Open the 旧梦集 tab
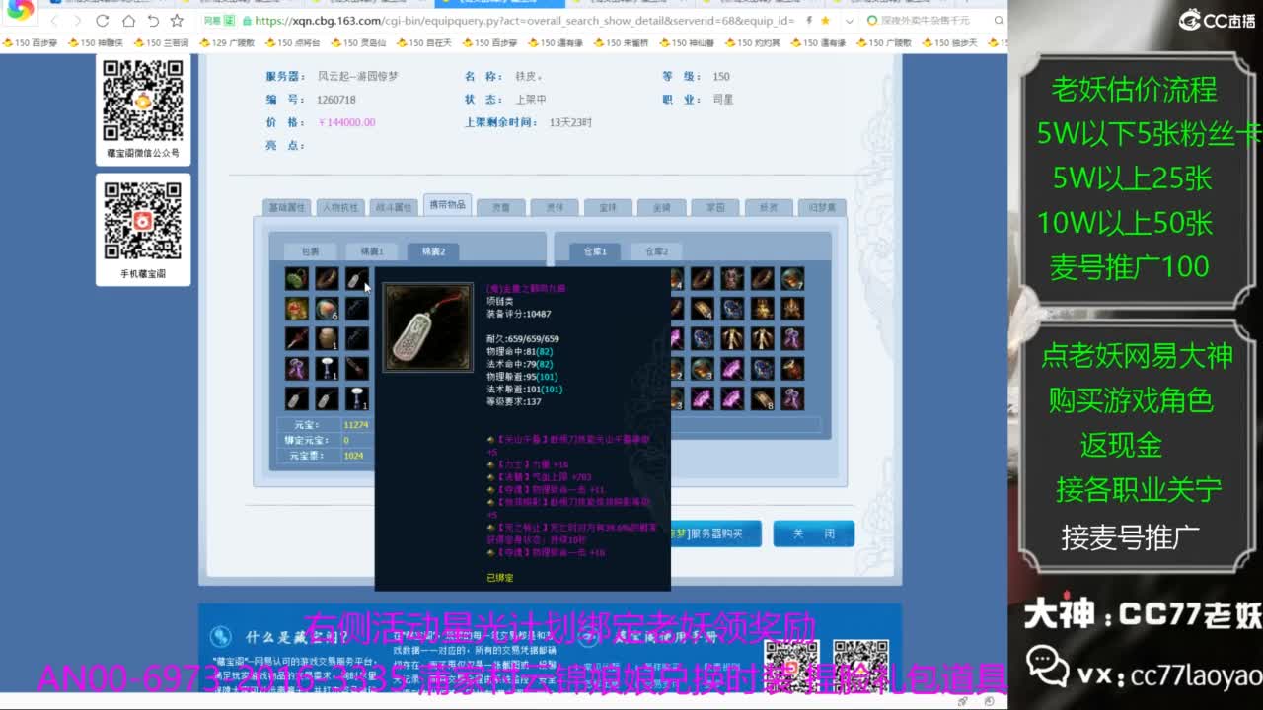Screen dimensions: 1263x710 (x=821, y=208)
